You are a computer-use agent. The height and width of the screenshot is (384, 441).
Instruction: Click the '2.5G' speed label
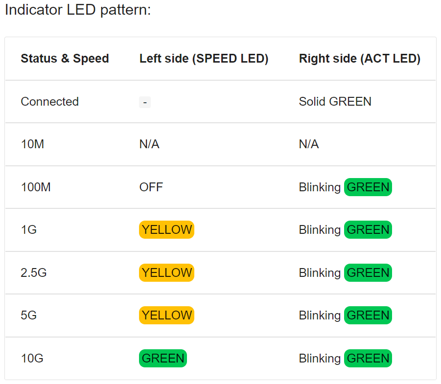click(x=33, y=272)
